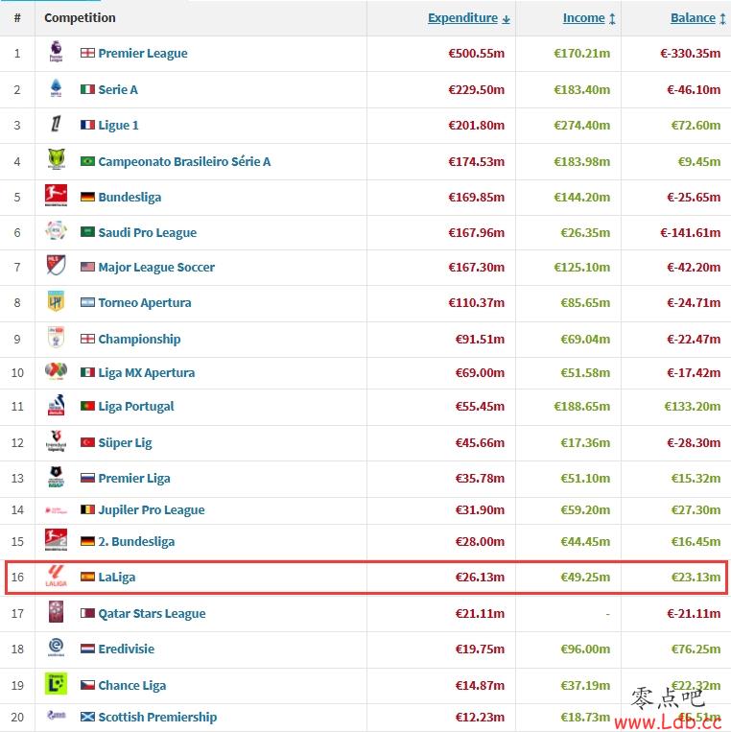Click the Serie A league logo
The image size is (731, 732).
56,88
